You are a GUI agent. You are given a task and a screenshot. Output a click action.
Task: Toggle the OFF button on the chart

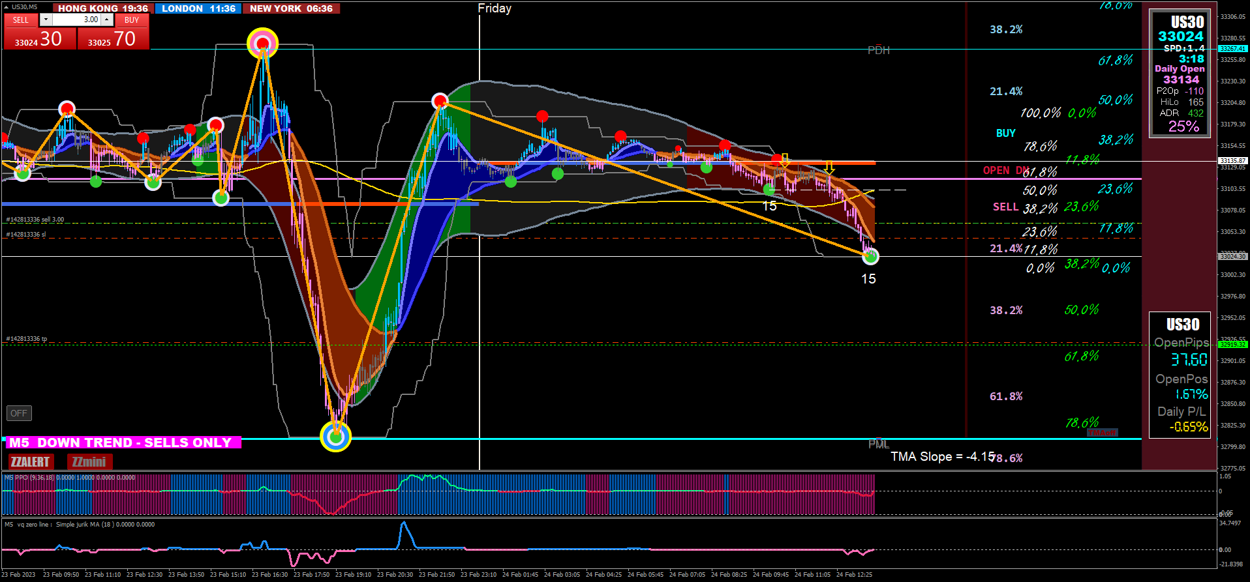[x=19, y=413]
